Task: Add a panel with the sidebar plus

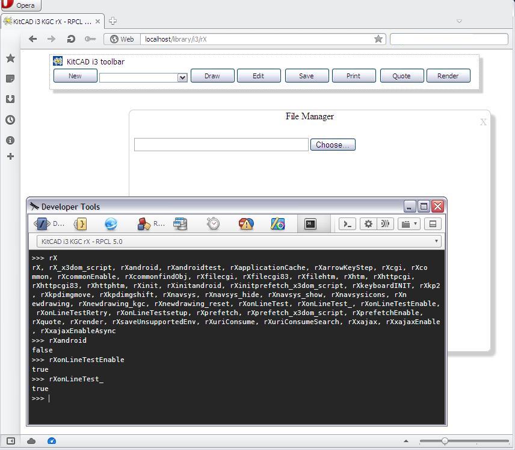Action: (x=10, y=156)
